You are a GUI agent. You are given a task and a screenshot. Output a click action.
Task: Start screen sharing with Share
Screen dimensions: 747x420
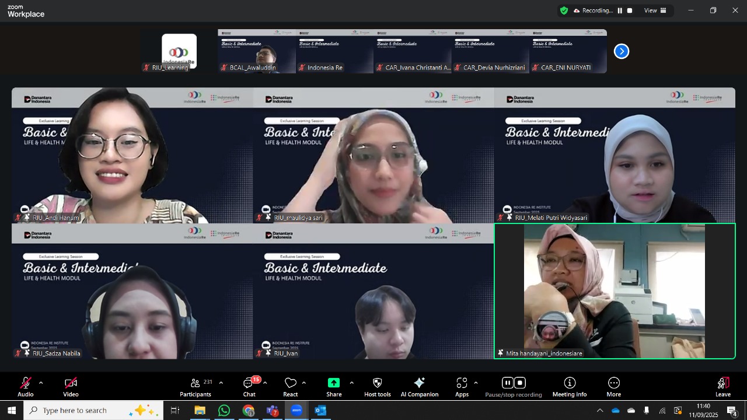(x=334, y=387)
